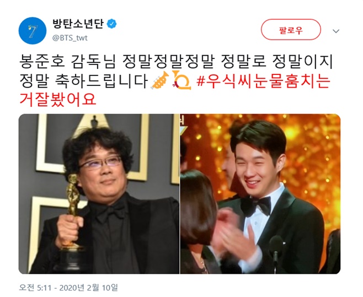Open the @BTS_twt handle link

[70, 37]
